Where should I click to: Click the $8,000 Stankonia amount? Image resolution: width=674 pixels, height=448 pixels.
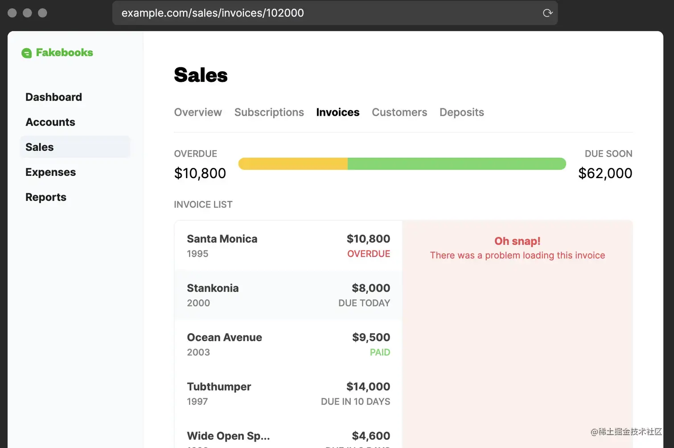tap(371, 288)
